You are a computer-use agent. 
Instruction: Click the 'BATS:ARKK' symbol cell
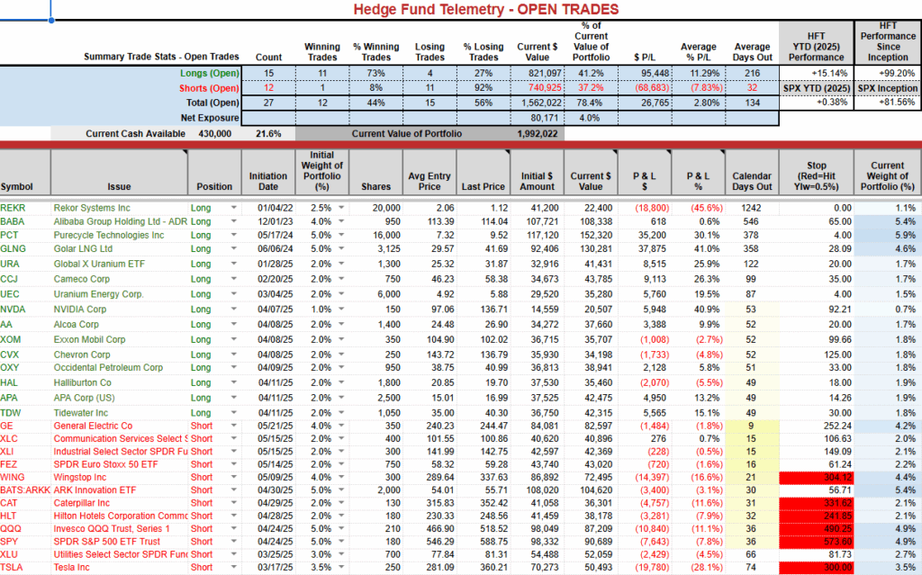25,490
